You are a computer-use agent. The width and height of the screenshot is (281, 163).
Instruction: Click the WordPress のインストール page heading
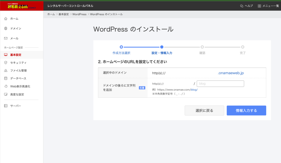point(133,29)
